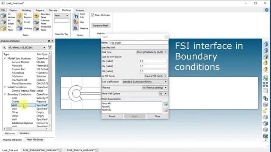
Task: Select Face 443 in Model Associations
Action: (107, 103)
